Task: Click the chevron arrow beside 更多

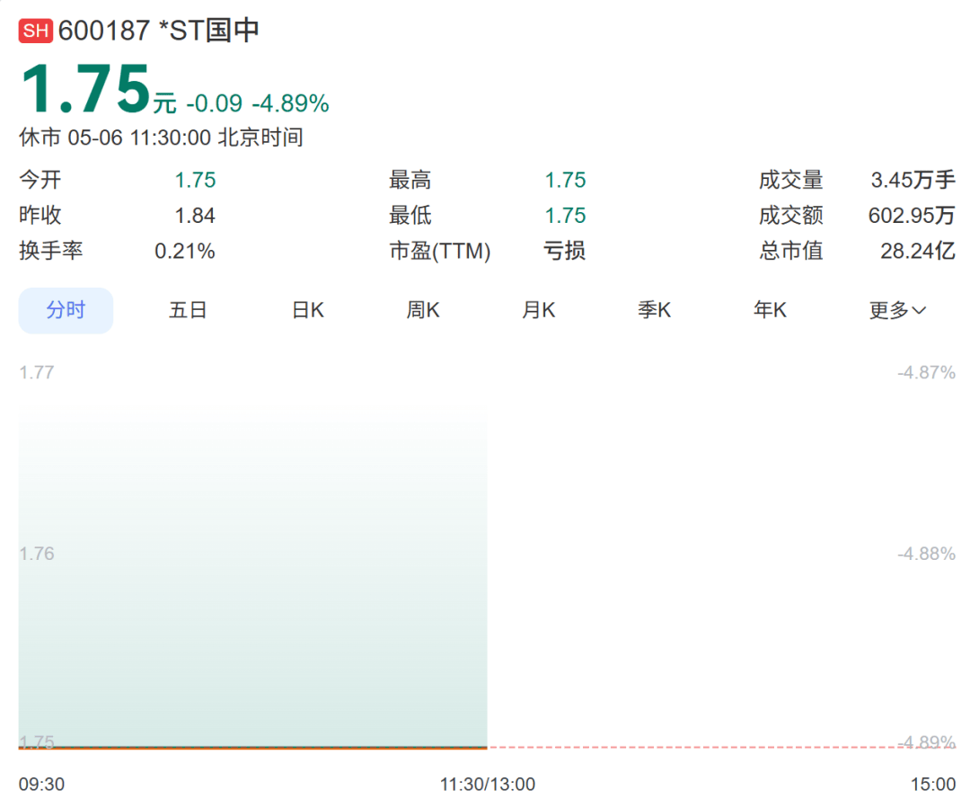Action: click(920, 311)
